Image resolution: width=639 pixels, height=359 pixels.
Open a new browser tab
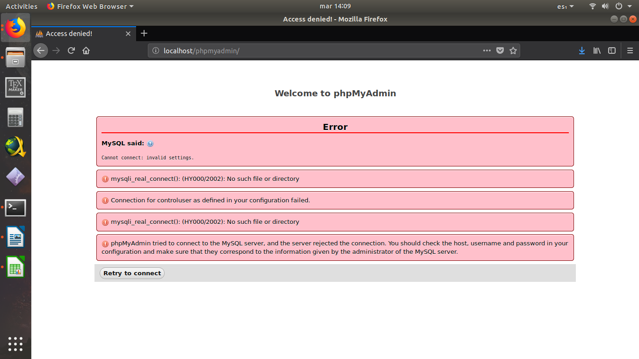[144, 33]
